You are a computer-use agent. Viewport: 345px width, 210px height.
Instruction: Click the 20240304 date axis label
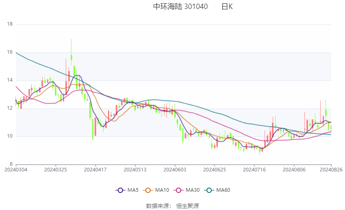[x=16, y=170]
